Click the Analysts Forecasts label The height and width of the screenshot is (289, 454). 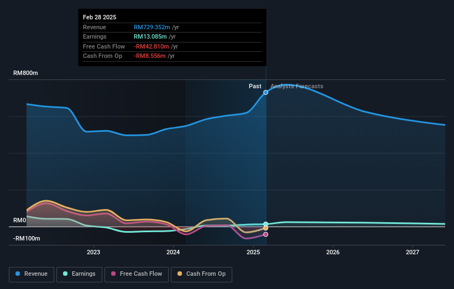click(x=297, y=86)
